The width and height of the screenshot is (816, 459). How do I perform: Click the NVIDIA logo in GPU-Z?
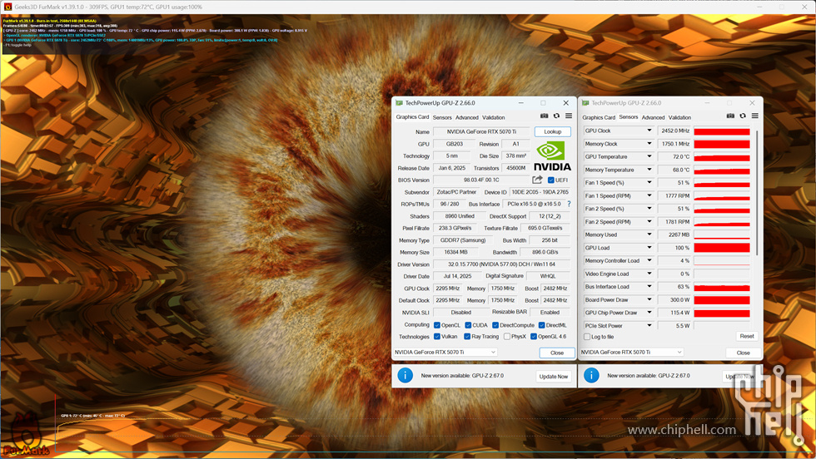pos(552,156)
